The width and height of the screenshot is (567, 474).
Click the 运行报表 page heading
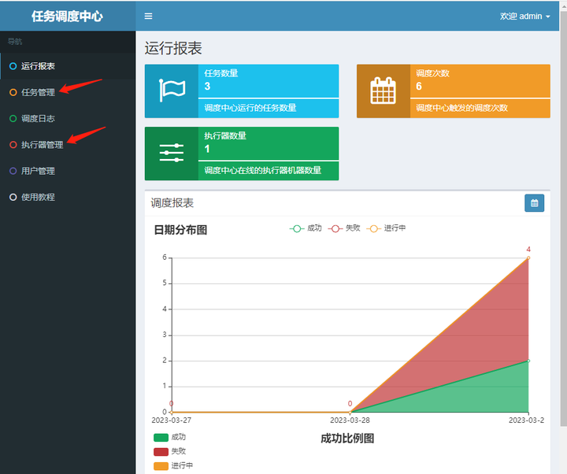[173, 49]
